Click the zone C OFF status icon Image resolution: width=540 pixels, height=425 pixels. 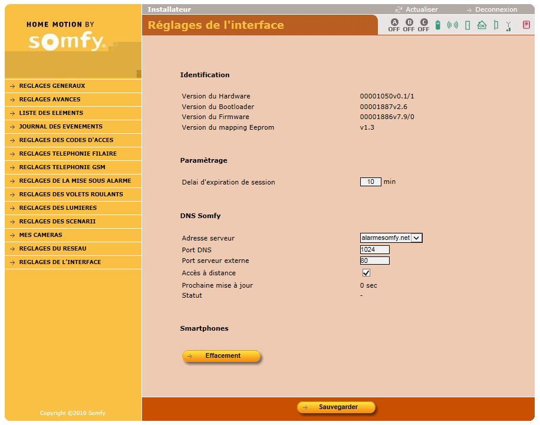[x=423, y=25]
